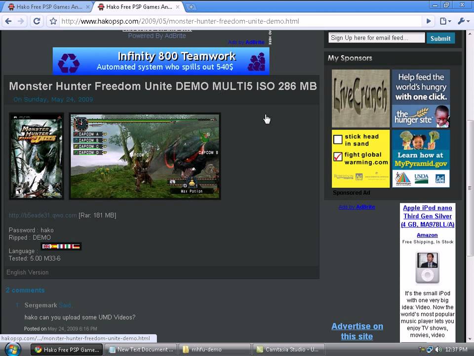Click the post date On Sunday, May 24, 2009
The width and height of the screenshot is (474, 356).
53,99
